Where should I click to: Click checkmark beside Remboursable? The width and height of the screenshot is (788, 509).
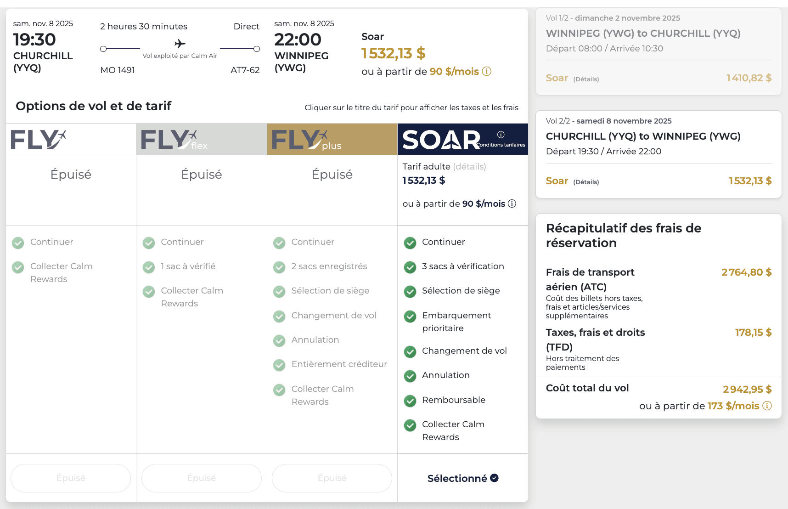coord(410,401)
